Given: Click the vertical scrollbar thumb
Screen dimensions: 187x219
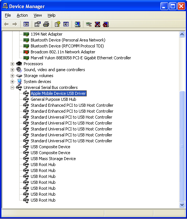Looking at the screenshot, I should click(x=182, y=146).
